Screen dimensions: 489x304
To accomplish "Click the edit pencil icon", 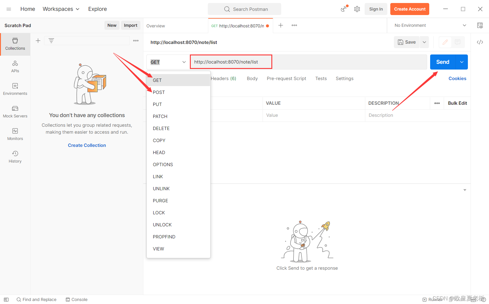I will tap(445, 42).
